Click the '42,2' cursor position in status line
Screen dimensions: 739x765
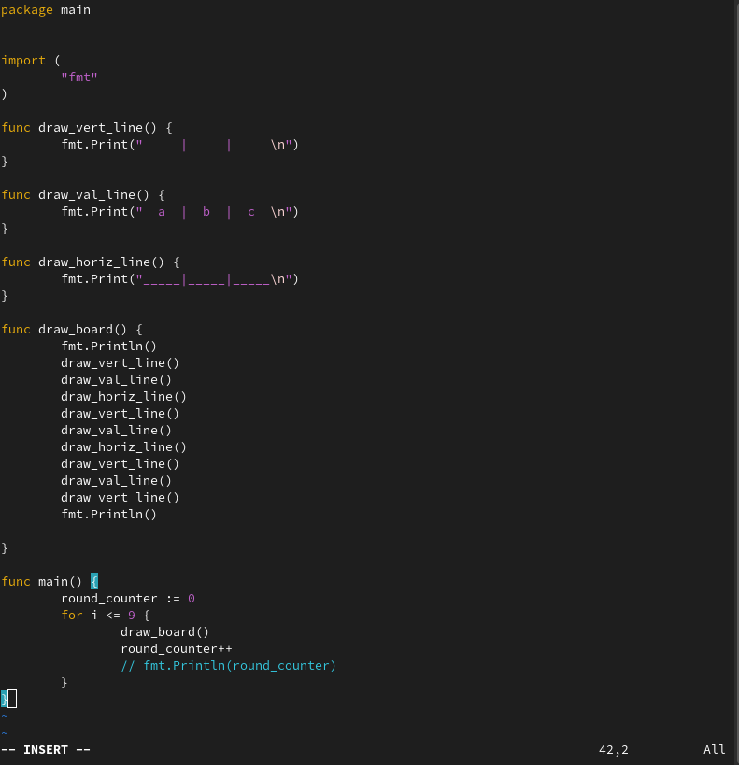(x=614, y=750)
